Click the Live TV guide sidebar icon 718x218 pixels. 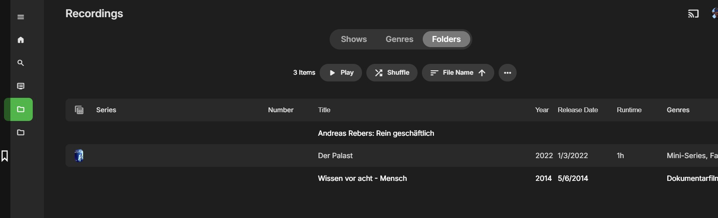pos(21,86)
